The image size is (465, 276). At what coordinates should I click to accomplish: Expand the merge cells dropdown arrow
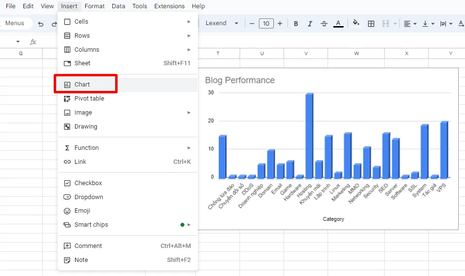(x=395, y=24)
